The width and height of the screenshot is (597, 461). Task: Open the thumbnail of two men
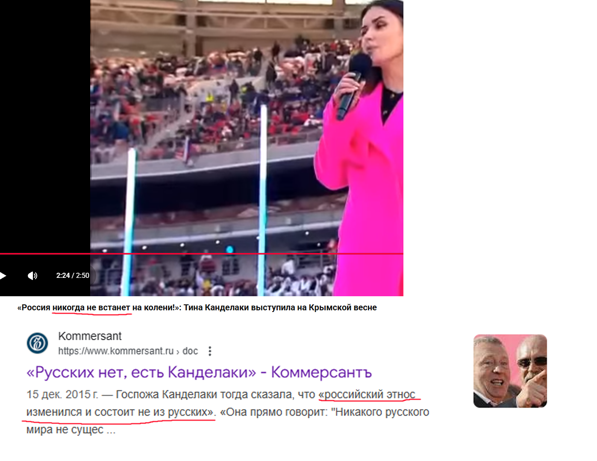tap(510, 371)
